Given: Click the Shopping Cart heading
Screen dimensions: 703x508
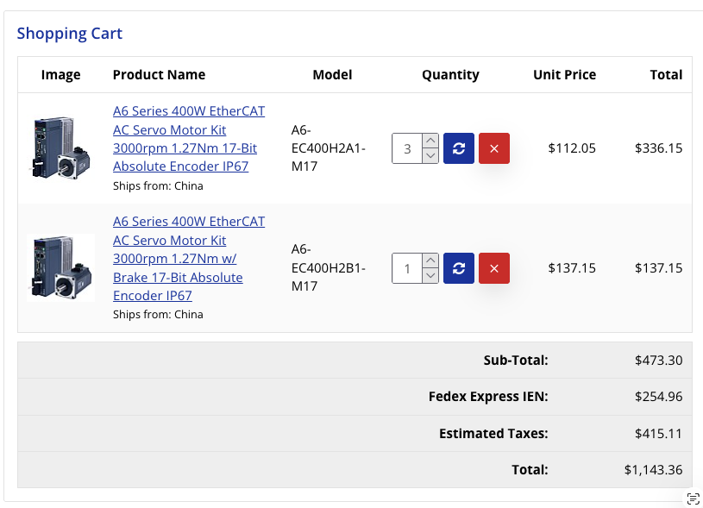Looking at the screenshot, I should click(70, 34).
